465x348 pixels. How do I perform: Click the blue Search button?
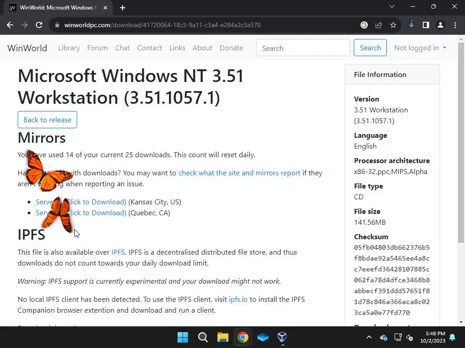(370, 48)
